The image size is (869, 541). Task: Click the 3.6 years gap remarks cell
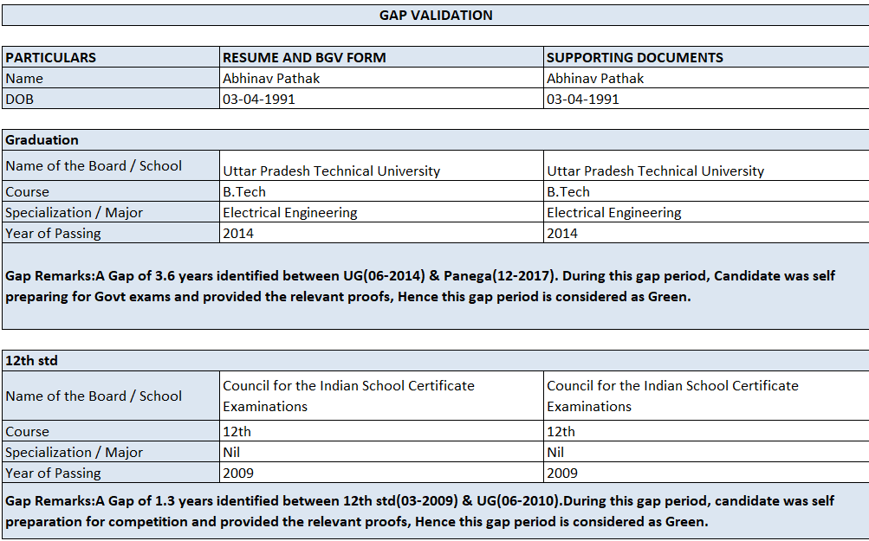click(435, 286)
